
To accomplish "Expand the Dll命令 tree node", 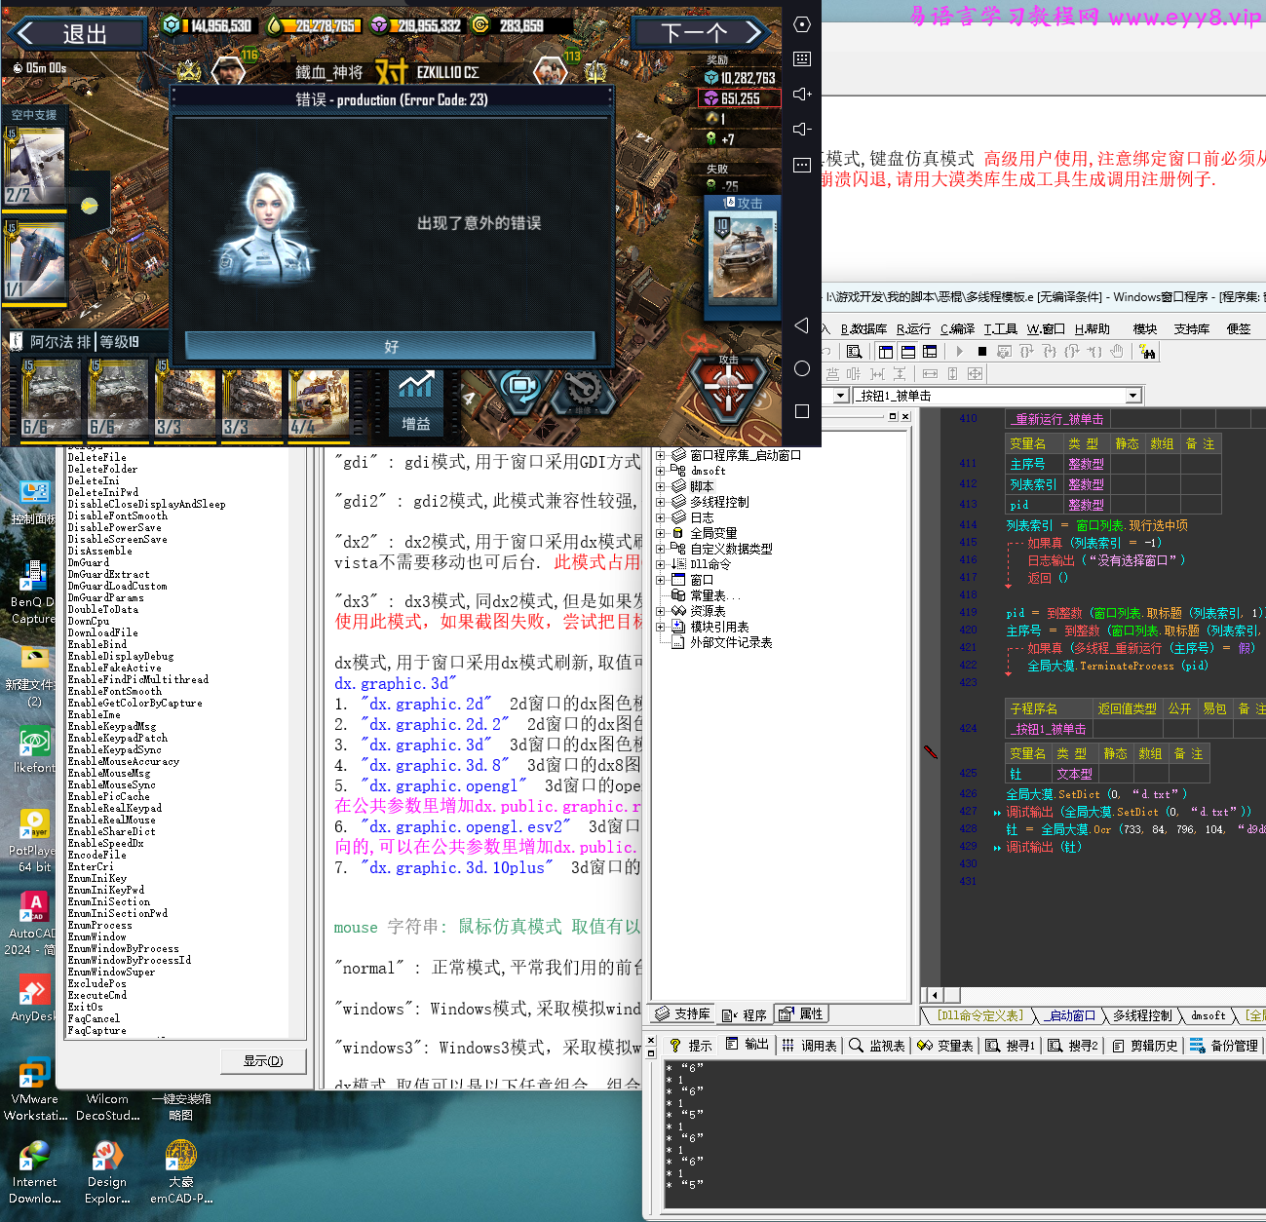I will point(660,564).
